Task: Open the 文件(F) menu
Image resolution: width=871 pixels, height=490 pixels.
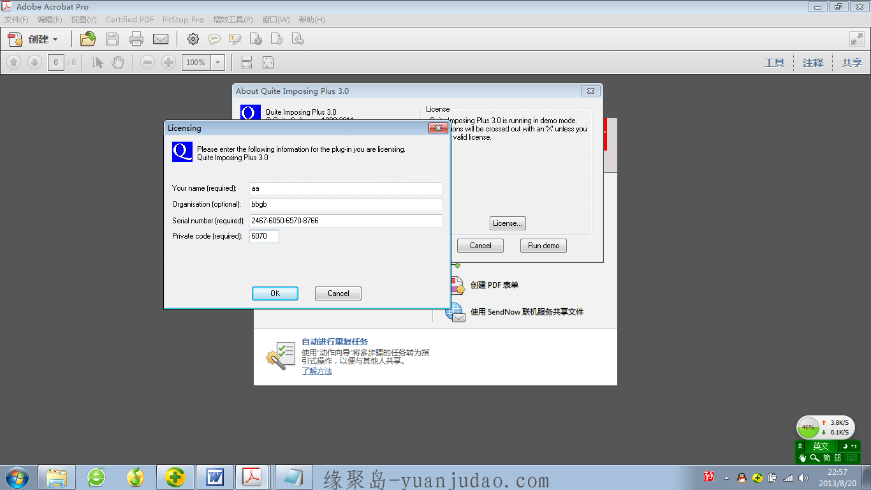Action: pyautogui.click(x=17, y=20)
